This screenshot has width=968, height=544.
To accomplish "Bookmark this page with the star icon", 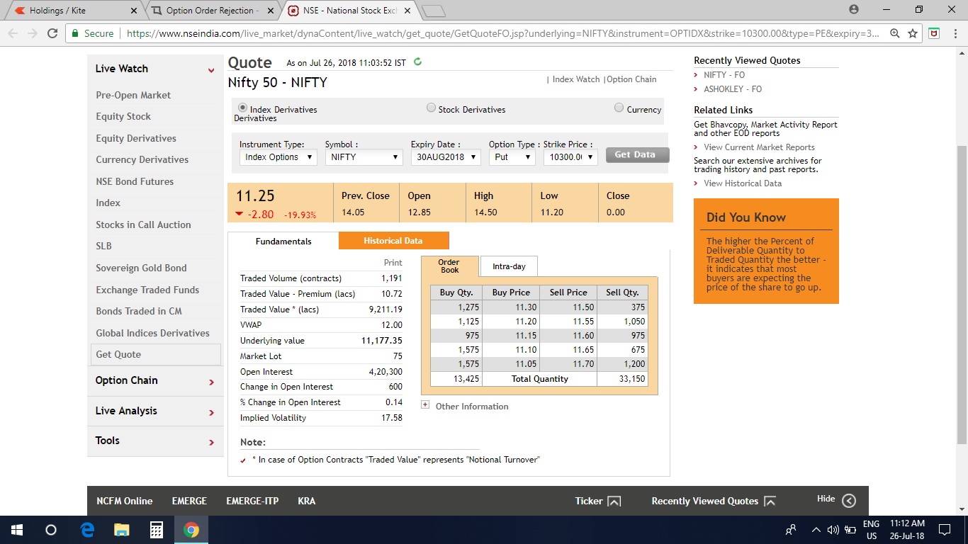I will (913, 33).
